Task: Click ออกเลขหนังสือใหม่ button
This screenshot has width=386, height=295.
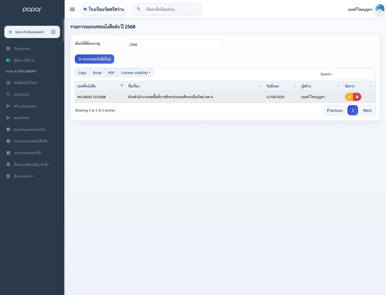Action: click(x=94, y=59)
